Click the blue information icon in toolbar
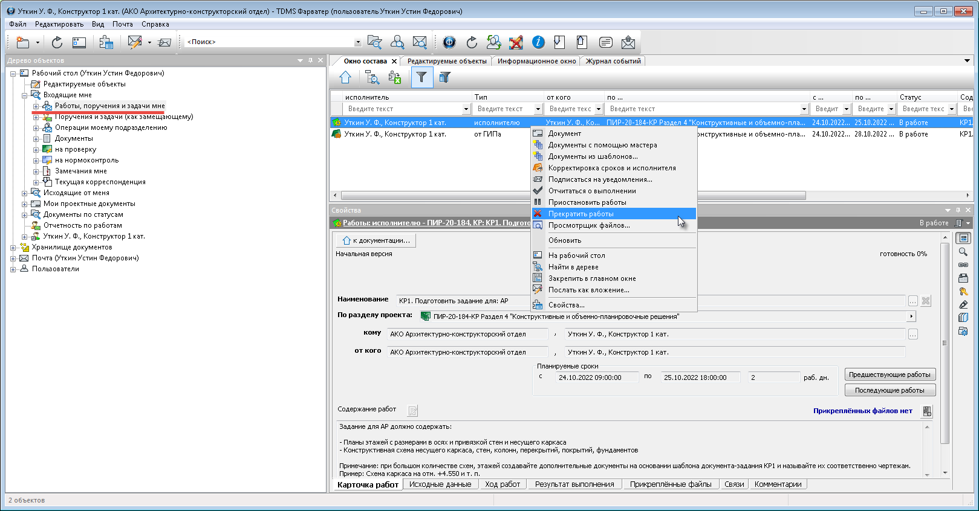 538,42
